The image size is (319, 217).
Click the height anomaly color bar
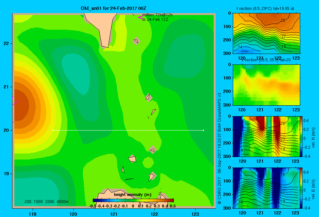click(133, 200)
